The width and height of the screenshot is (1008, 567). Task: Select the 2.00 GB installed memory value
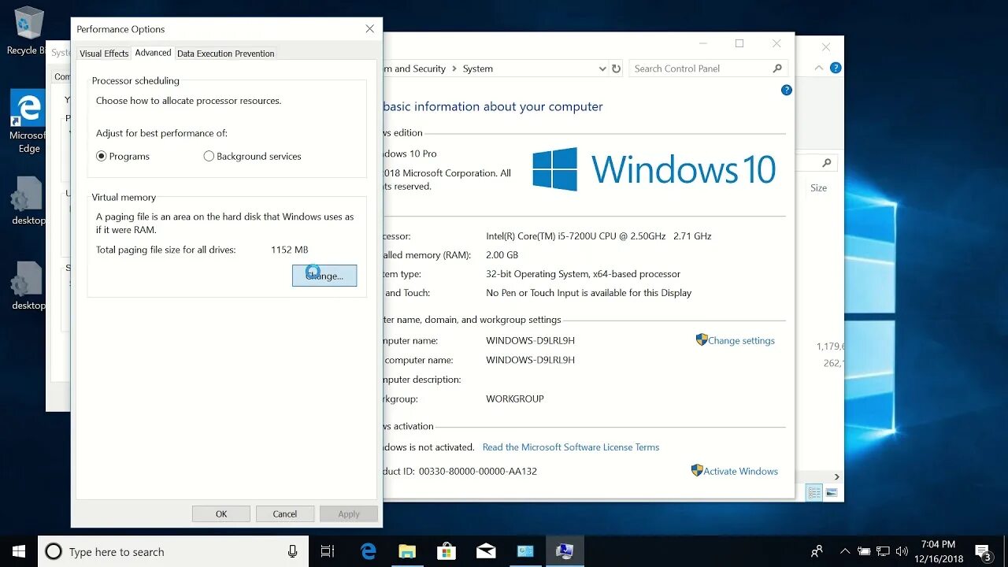point(502,255)
